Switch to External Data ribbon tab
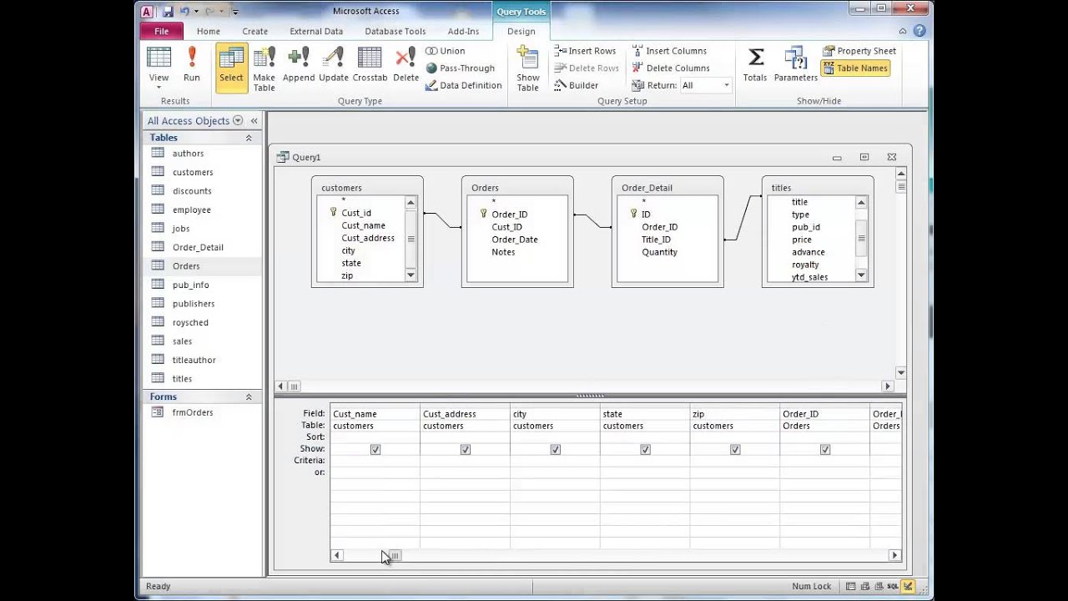 click(316, 31)
